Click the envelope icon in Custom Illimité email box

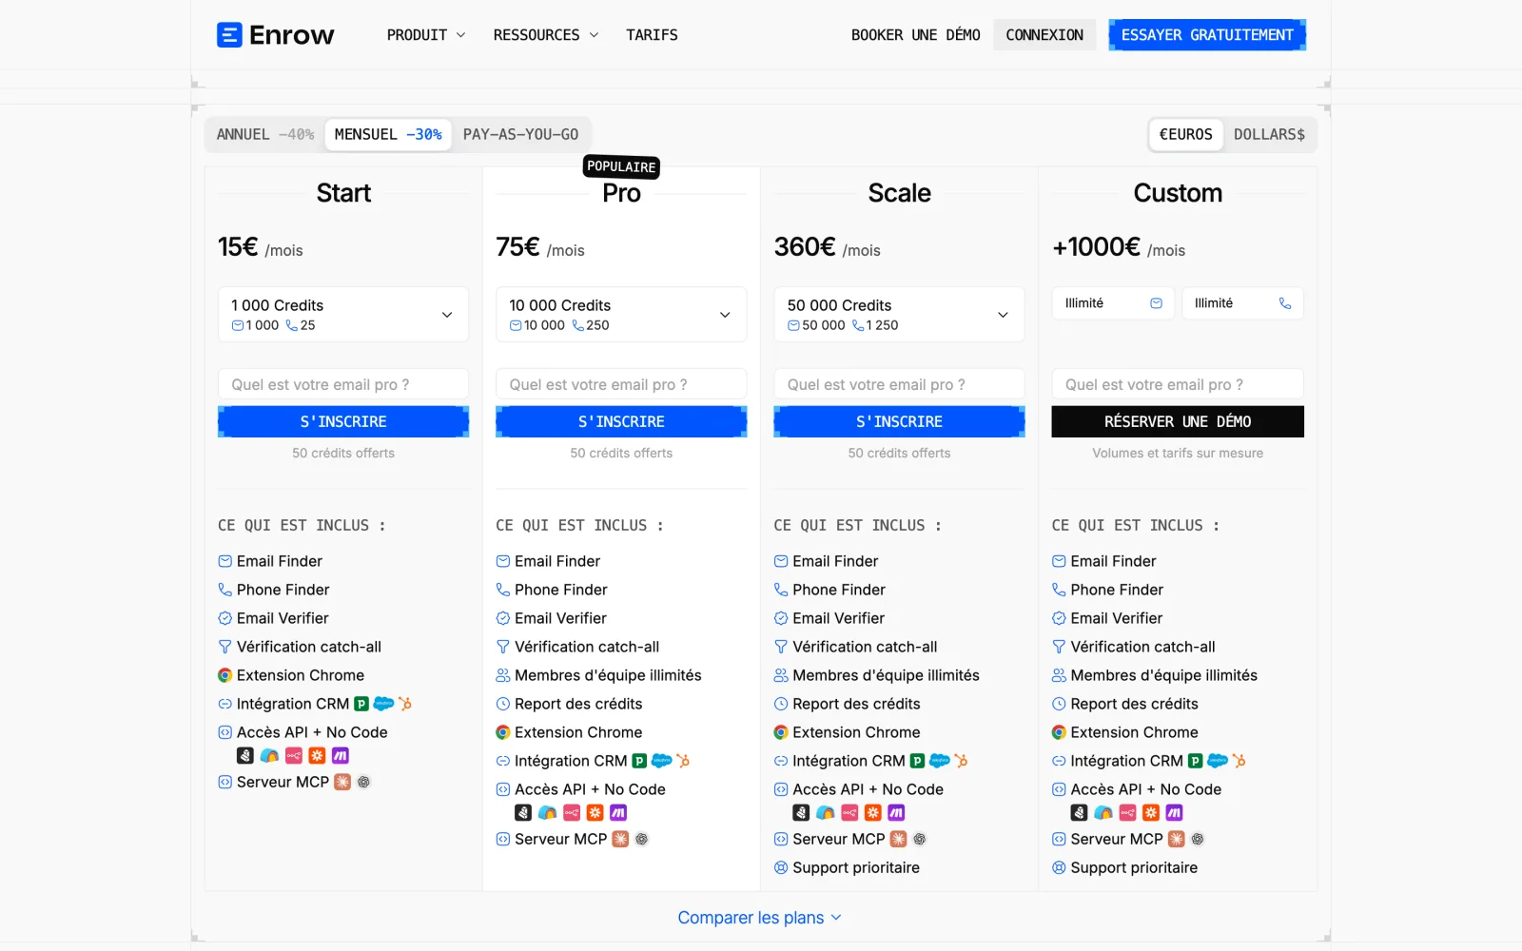pyautogui.click(x=1156, y=303)
